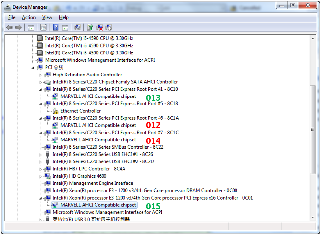
Task: Click the Management Engine Interface icon
Action: [x=47, y=183]
